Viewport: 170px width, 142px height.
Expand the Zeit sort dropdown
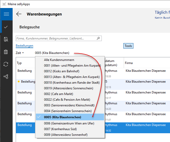pyautogui.click(x=20, y=53)
